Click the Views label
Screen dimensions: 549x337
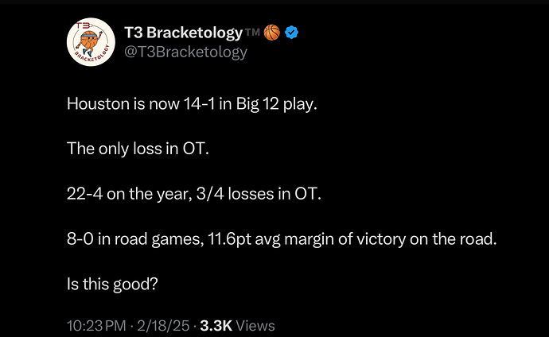[255, 326]
